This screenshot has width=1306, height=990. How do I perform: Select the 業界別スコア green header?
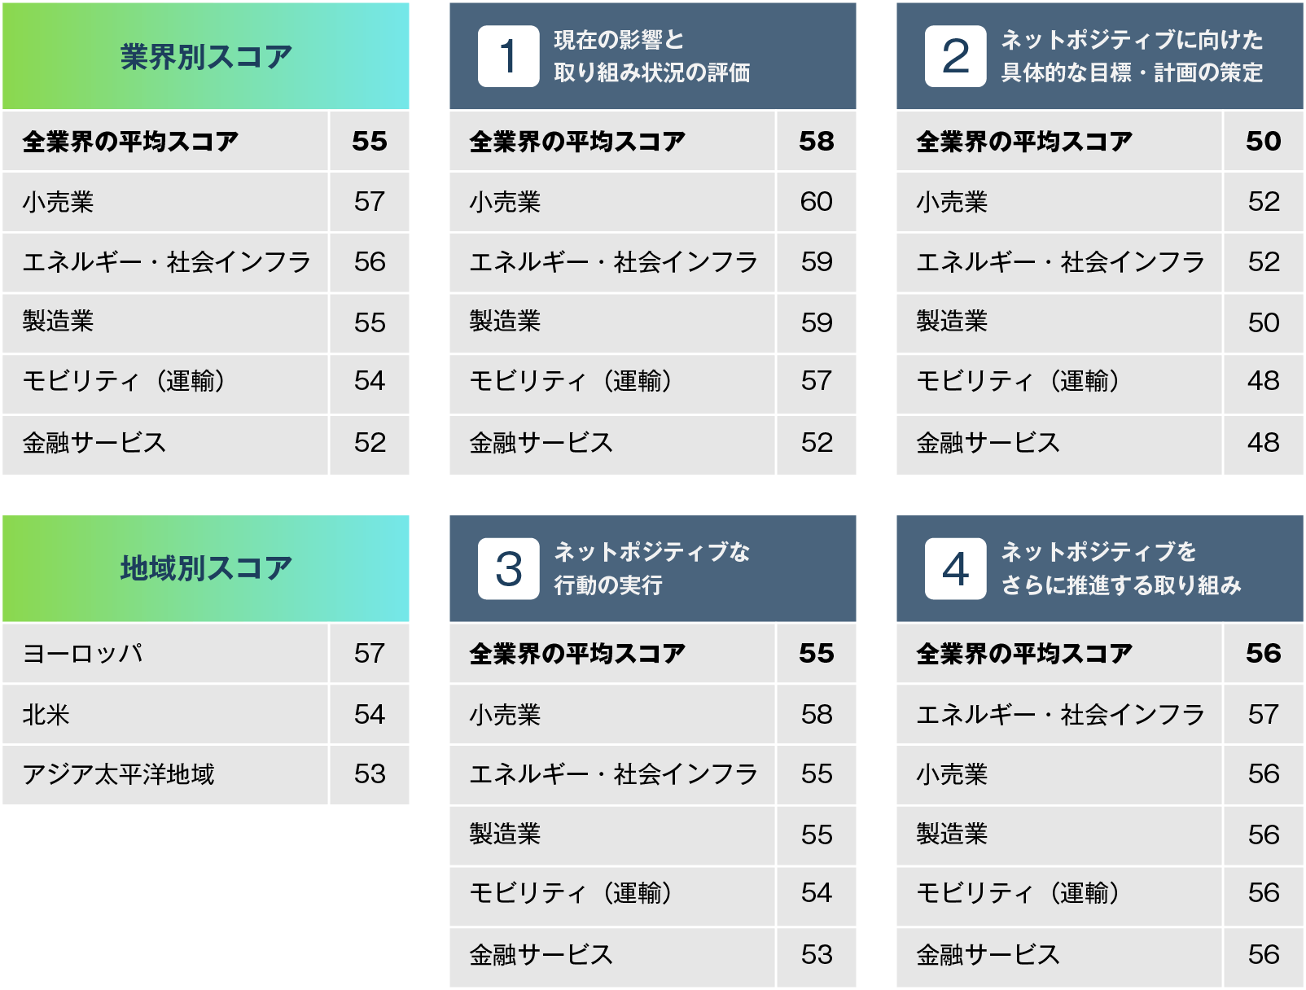point(206,56)
